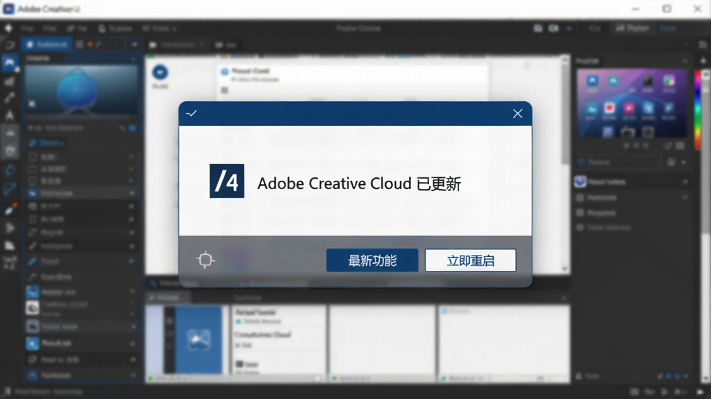Minimize the Adobe Creative Cloud main window
This screenshot has height=399, width=711.
[636, 8]
